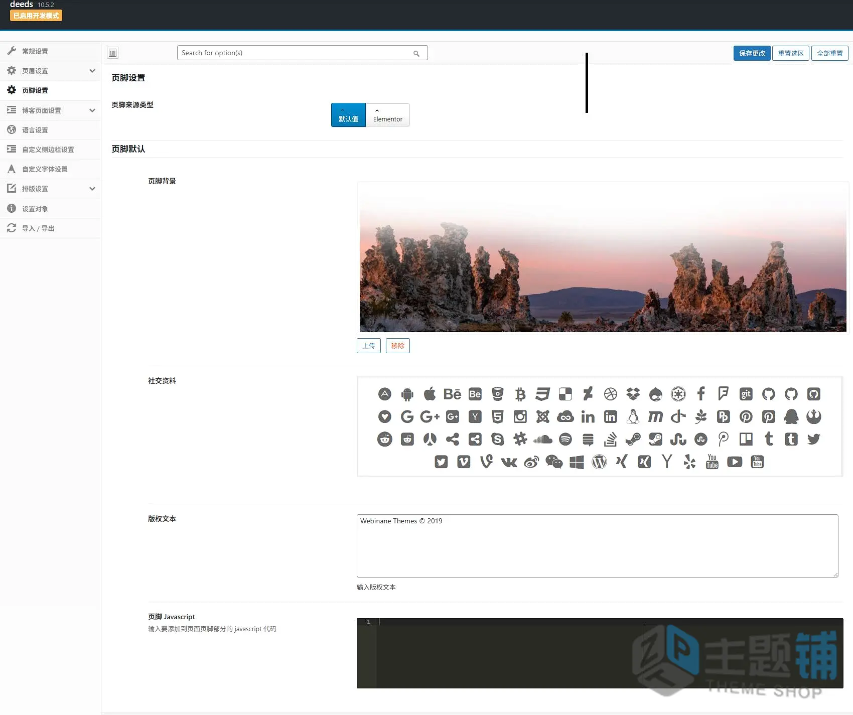
Task: Choose the VK social icon
Action: 509,462
